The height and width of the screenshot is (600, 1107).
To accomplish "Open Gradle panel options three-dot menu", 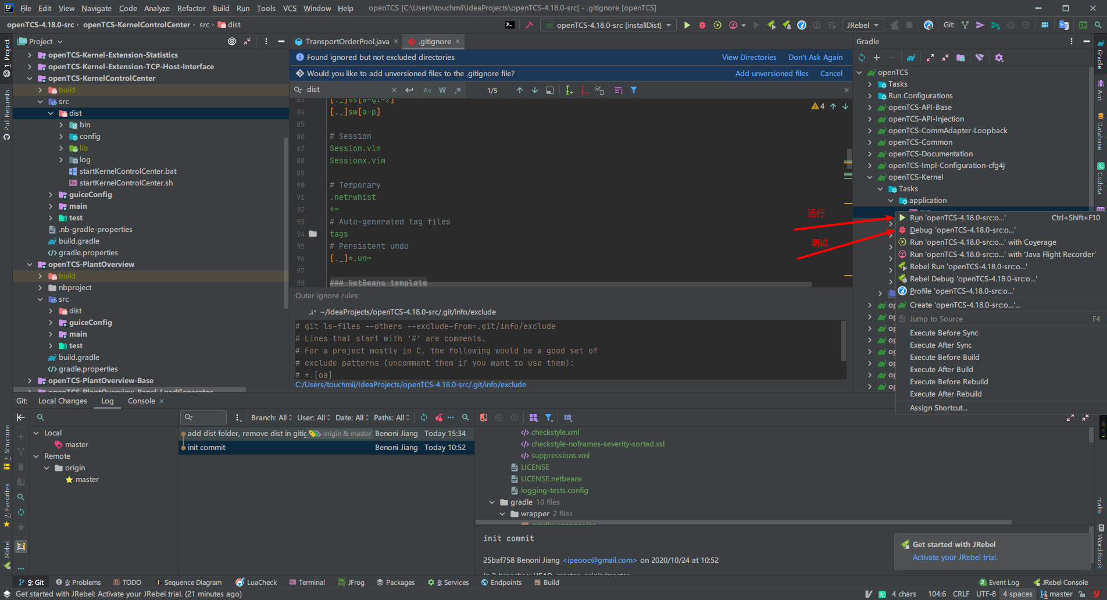I will (x=1071, y=41).
